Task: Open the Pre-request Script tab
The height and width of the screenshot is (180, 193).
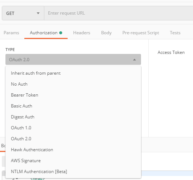Action: click(x=141, y=33)
